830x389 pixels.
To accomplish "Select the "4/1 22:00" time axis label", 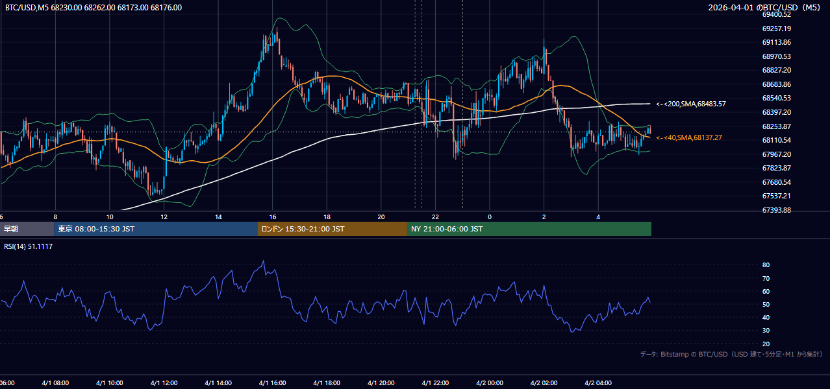I will click(x=436, y=383).
